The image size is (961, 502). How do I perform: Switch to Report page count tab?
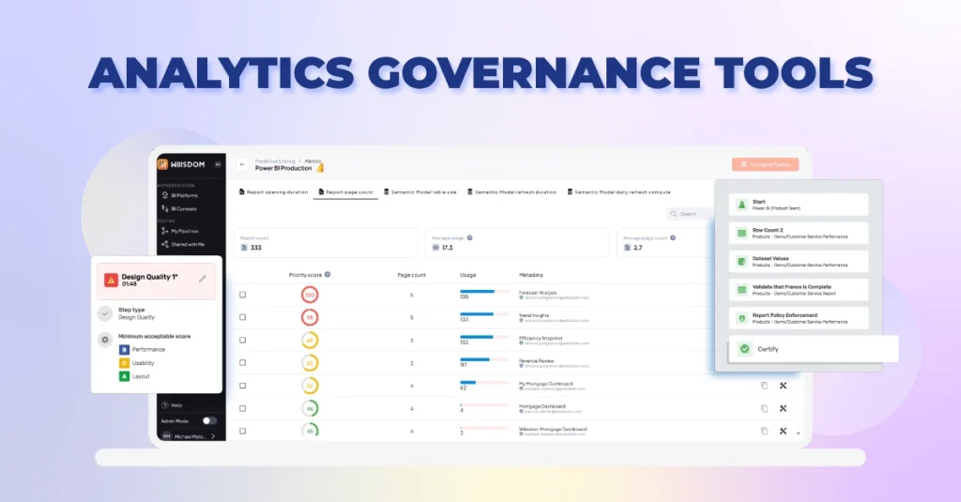point(345,191)
